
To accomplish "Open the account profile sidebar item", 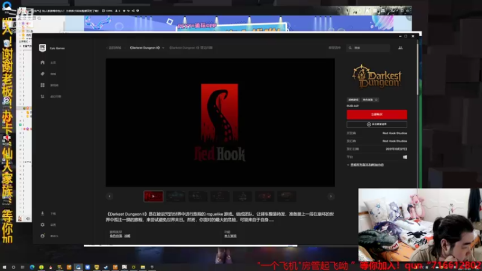I will (49, 236).
